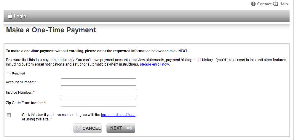Image resolution: width=294 pixels, height=140 pixels.
Task: Click the Account Number label
Action: click(x=21, y=82)
